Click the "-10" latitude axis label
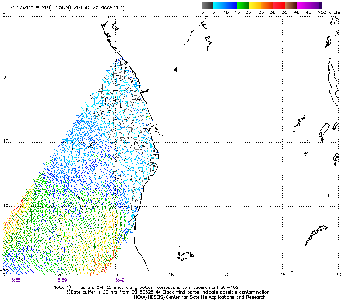The image size is (342, 300). 4,141
